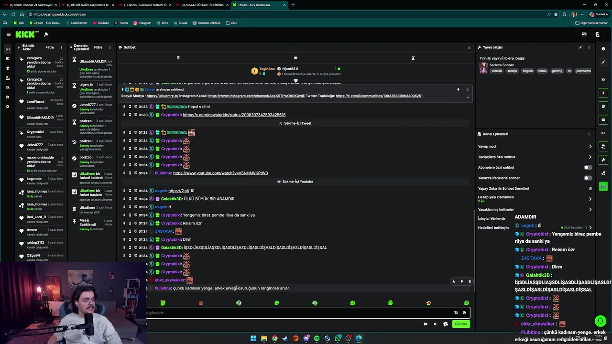The height and width of the screenshot is (344, 612).
Task: Click the Sadece Sohbet category thumbnail
Action: (483, 67)
